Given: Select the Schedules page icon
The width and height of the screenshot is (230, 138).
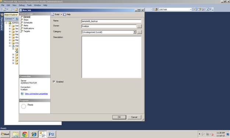Looking at the screenshot, I should coord(22,22).
